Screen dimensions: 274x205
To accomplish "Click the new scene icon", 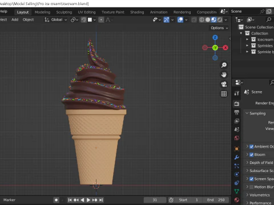I will pos(269,11).
